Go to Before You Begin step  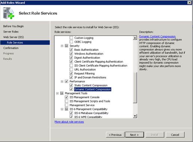coord(13,26)
